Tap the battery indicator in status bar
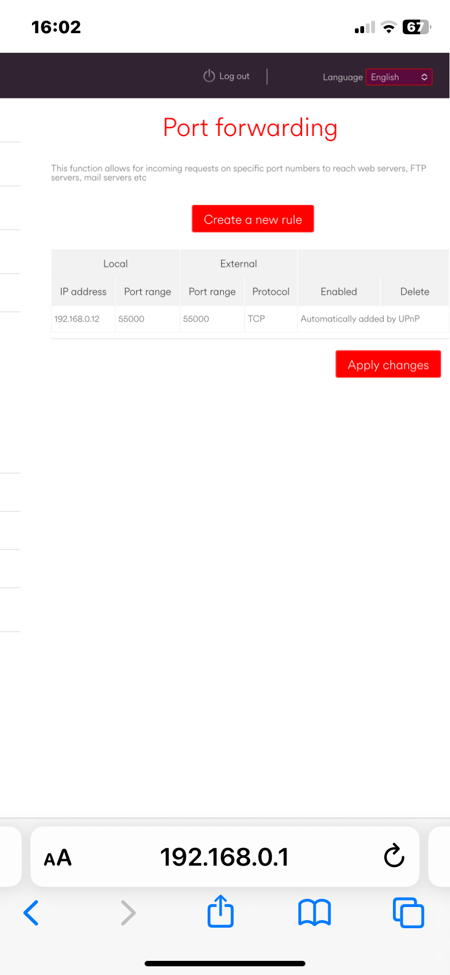Screen dimensions: 450x975 [416, 27]
